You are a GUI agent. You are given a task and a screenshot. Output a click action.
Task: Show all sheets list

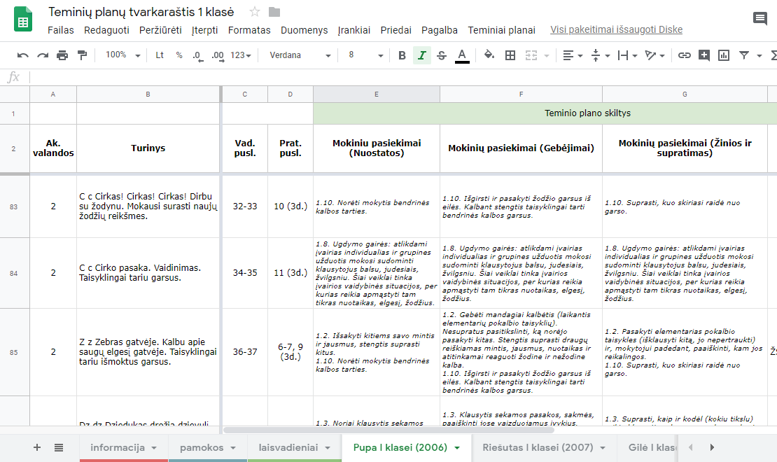pos(59,447)
